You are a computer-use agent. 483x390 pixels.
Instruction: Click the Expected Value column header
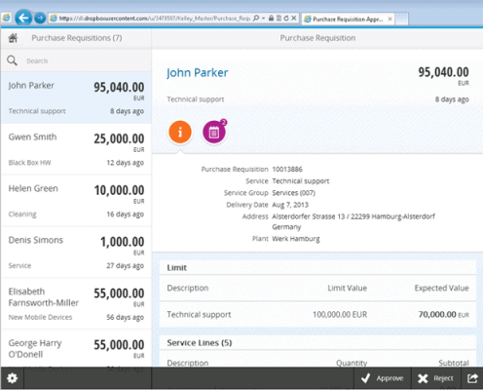[x=441, y=289]
